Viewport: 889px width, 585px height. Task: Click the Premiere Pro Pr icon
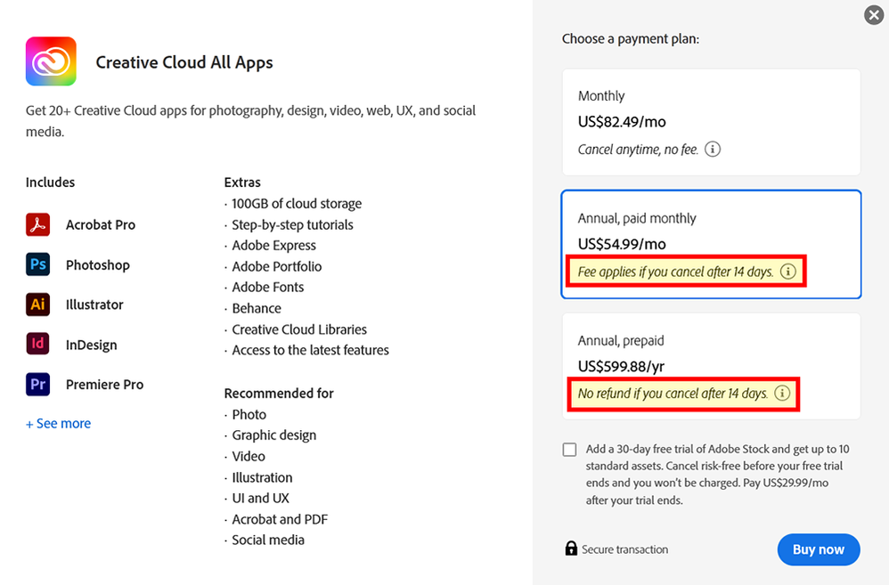point(38,385)
